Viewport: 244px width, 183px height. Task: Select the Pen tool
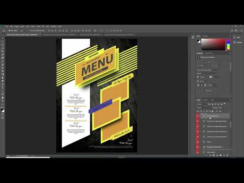click(3, 84)
